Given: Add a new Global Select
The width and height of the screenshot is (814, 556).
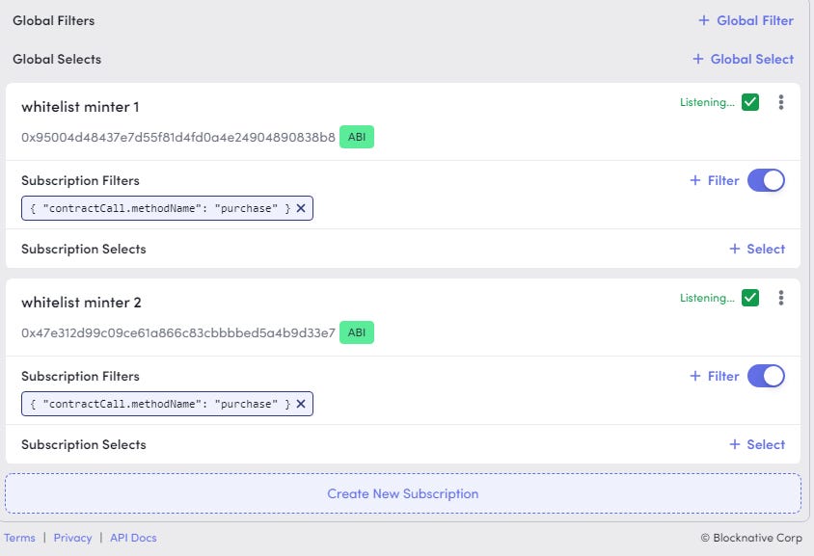Looking at the screenshot, I should [743, 59].
